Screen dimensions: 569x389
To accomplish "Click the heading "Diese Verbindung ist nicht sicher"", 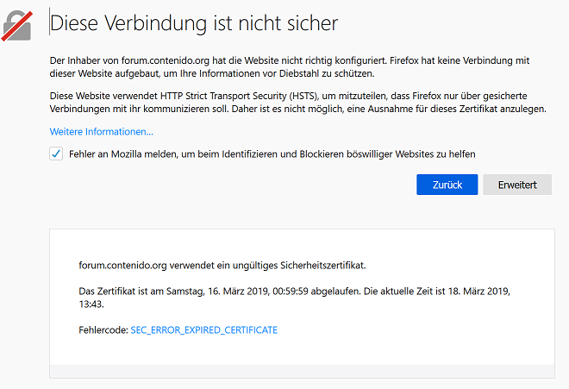I will 194,23.
